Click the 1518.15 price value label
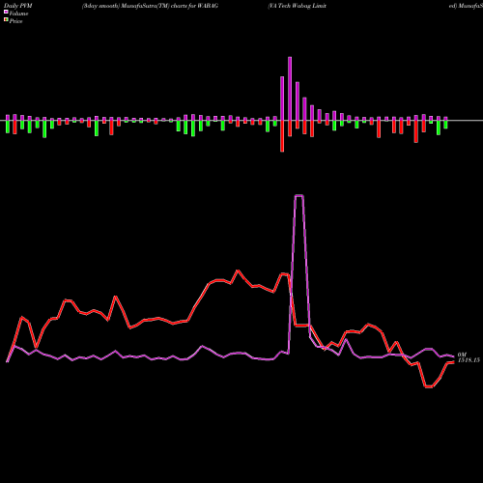 click(469, 360)
